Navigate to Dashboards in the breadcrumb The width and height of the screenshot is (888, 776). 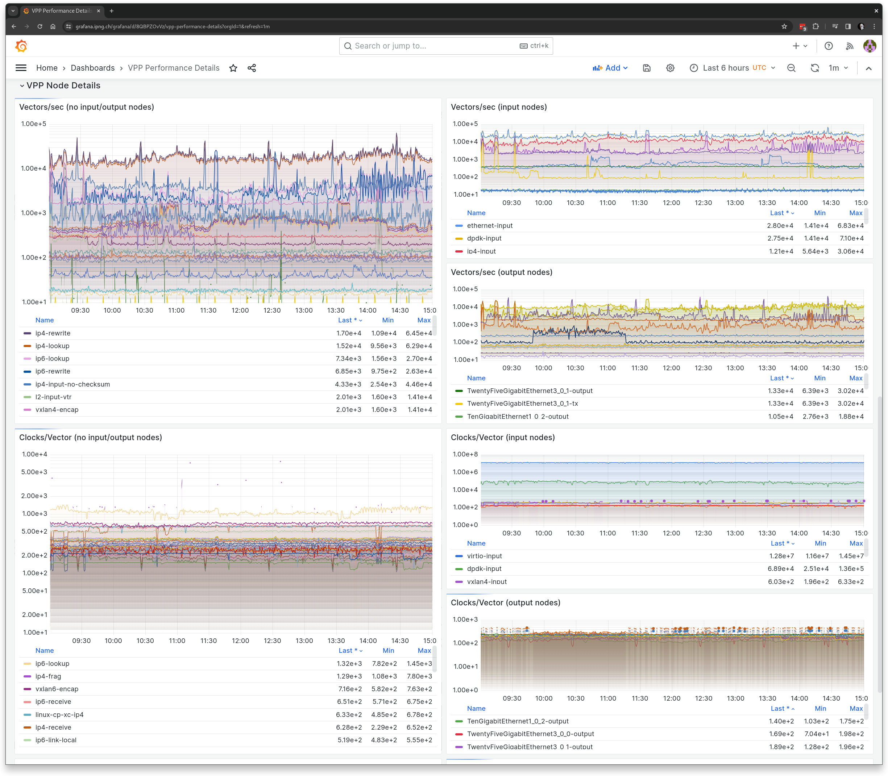tap(92, 68)
